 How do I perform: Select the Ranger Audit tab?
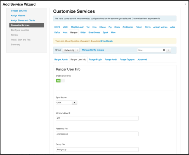point(111,59)
